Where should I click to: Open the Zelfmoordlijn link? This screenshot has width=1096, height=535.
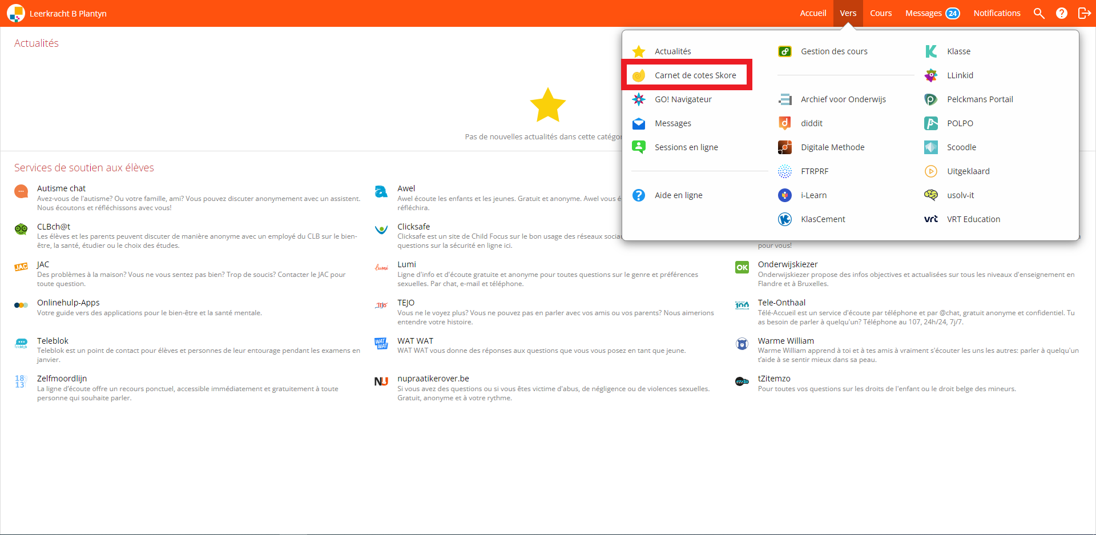coord(62,379)
